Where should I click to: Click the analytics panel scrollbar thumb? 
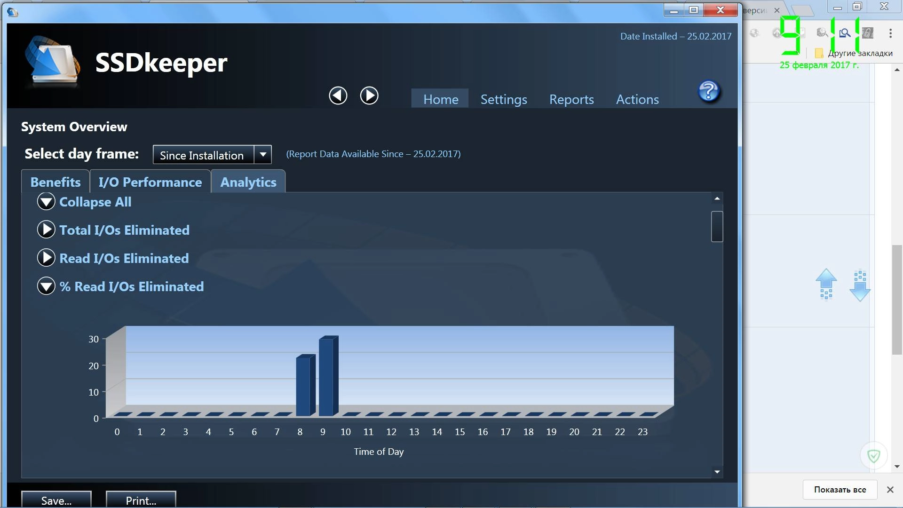click(x=717, y=227)
